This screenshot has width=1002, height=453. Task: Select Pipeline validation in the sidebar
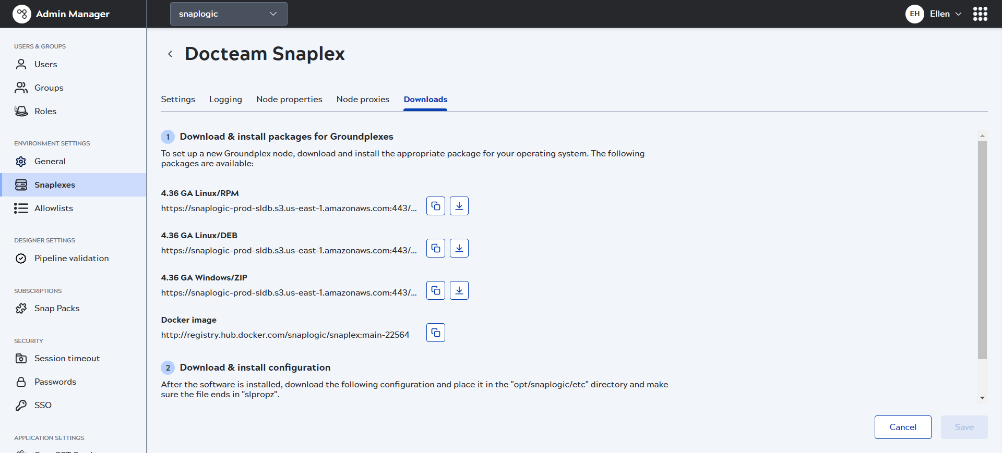[x=71, y=258]
